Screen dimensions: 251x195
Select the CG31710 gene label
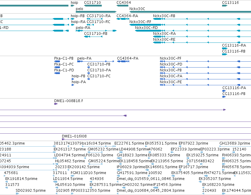[x=92, y=3]
